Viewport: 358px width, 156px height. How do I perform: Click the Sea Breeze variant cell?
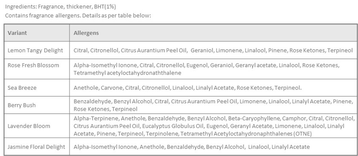coord(22,88)
